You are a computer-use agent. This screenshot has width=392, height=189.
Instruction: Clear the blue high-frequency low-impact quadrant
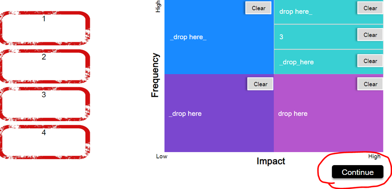click(x=259, y=8)
